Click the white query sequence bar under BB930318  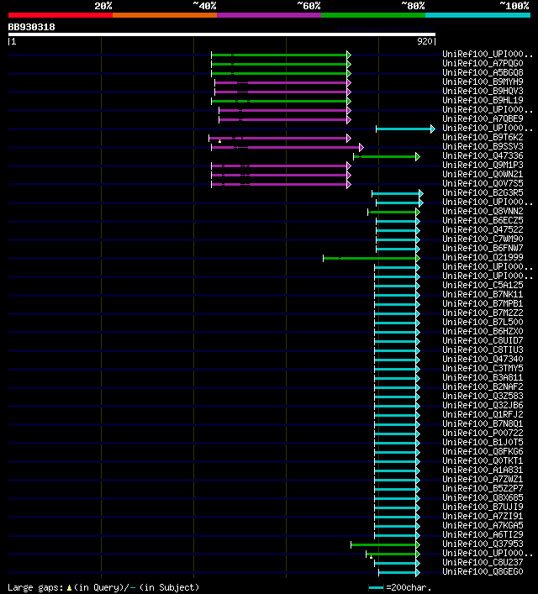222,34
